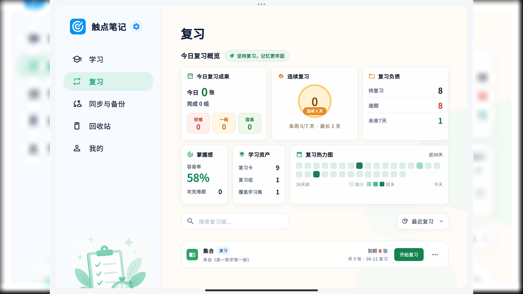Click the medium green cell in heatmap top row
The image size is (523, 294).
[420, 166]
